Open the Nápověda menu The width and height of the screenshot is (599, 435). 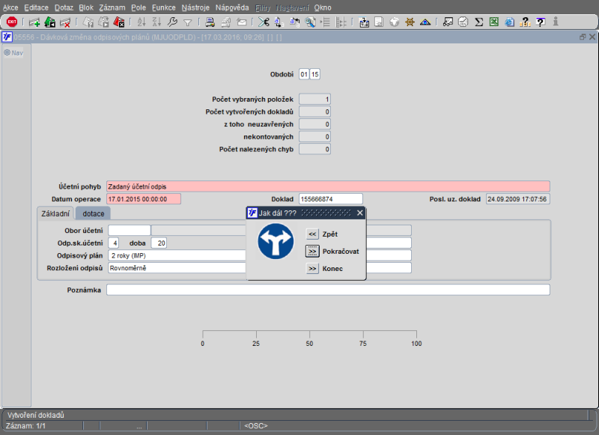232,7
